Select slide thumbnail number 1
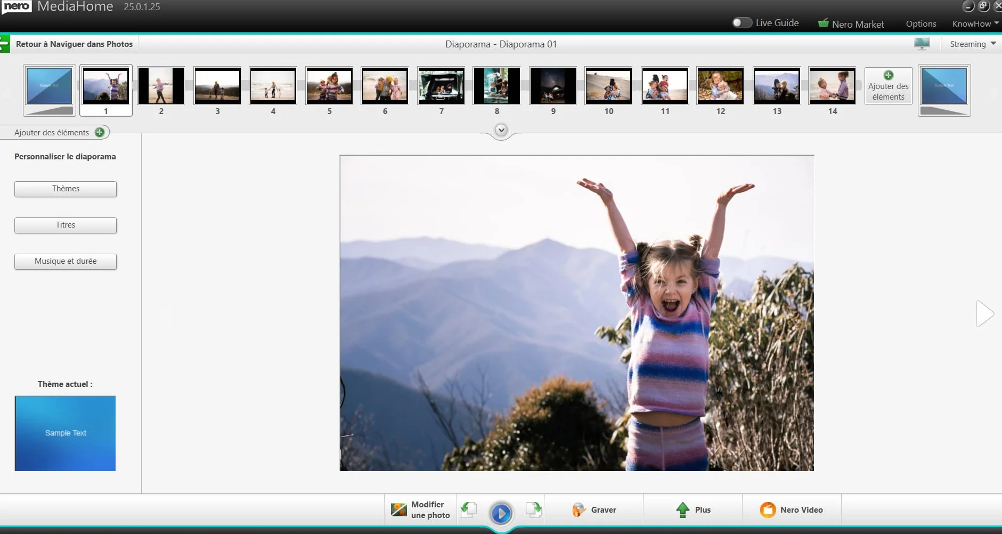This screenshot has width=1002, height=534. [106, 90]
